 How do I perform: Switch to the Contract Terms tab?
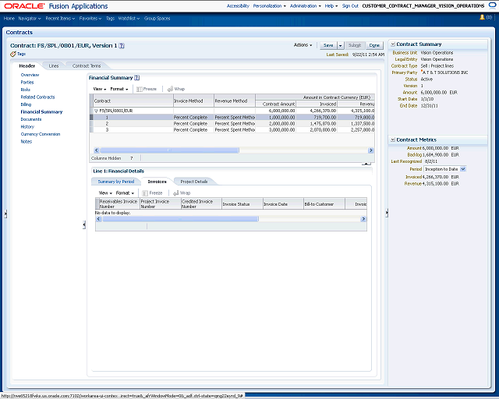coord(87,66)
